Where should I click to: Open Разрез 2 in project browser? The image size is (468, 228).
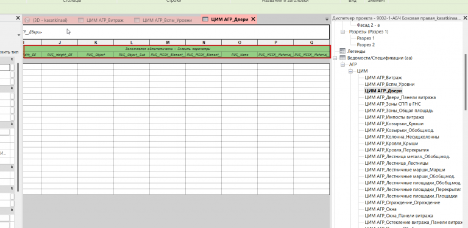pyautogui.click(x=366, y=44)
